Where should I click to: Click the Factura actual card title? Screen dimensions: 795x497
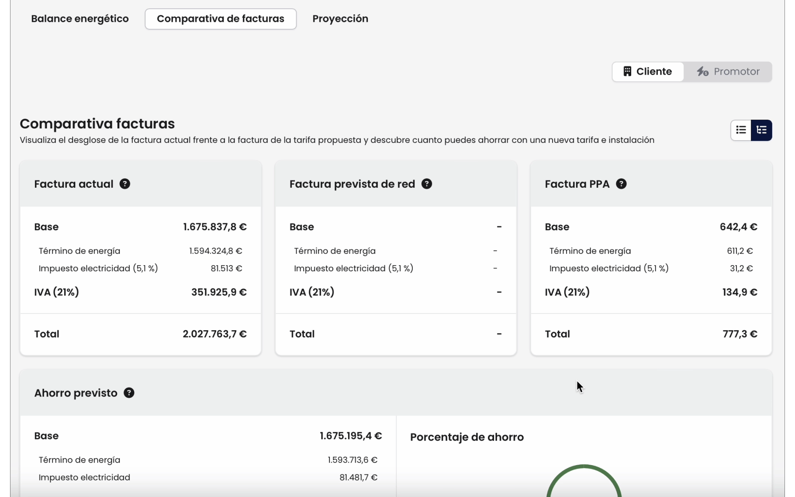[x=74, y=184]
